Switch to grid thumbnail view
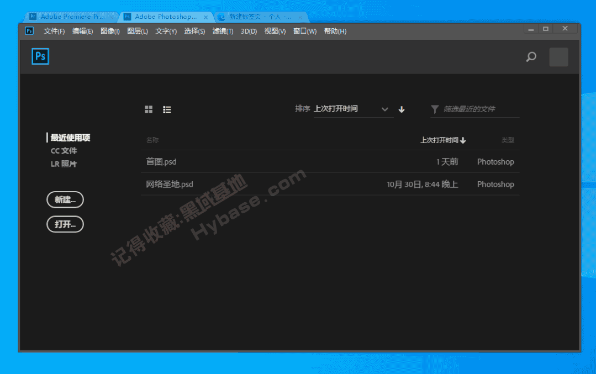The image size is (596, 374). tap(149, 109)
